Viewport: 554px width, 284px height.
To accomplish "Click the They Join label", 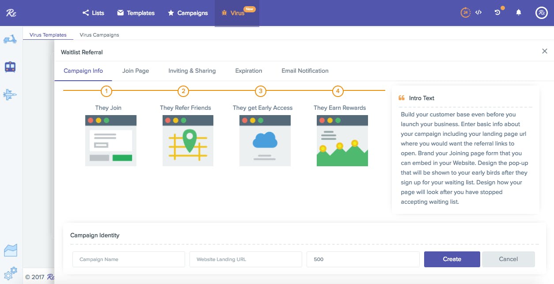I will pos(108,108).
